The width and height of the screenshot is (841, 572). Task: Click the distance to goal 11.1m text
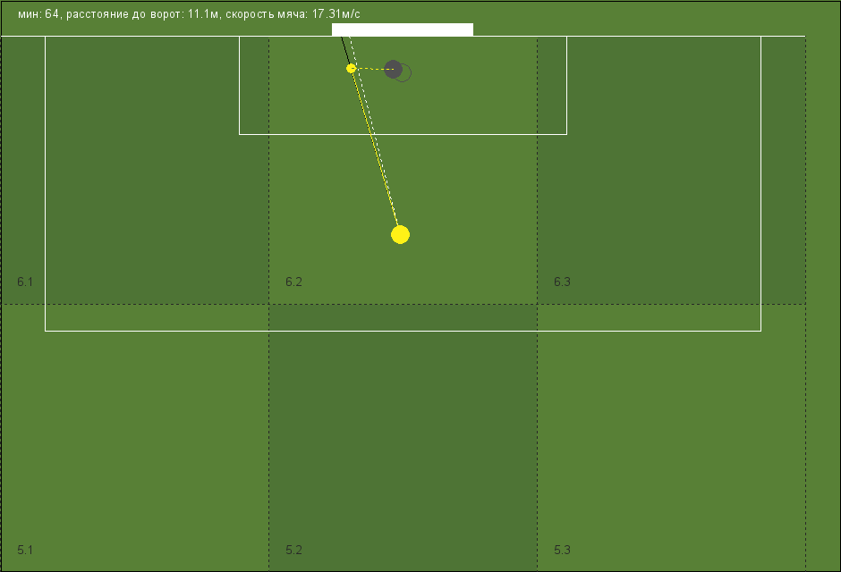pyautogui.click(x=143, y=14)
